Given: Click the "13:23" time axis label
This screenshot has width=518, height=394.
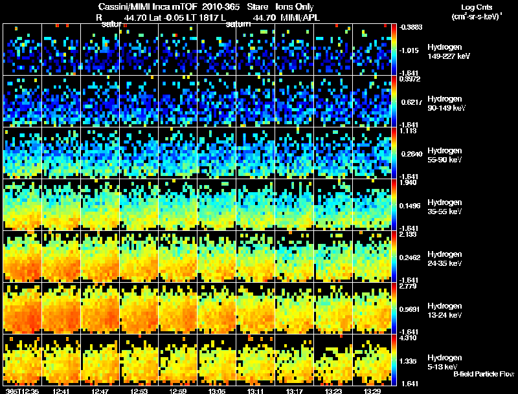Looking at the screenshot, I should click(333, 391).
